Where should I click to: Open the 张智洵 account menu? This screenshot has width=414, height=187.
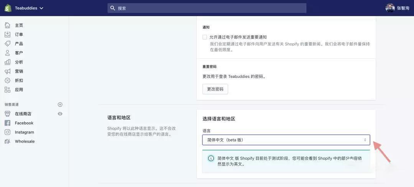398,8
